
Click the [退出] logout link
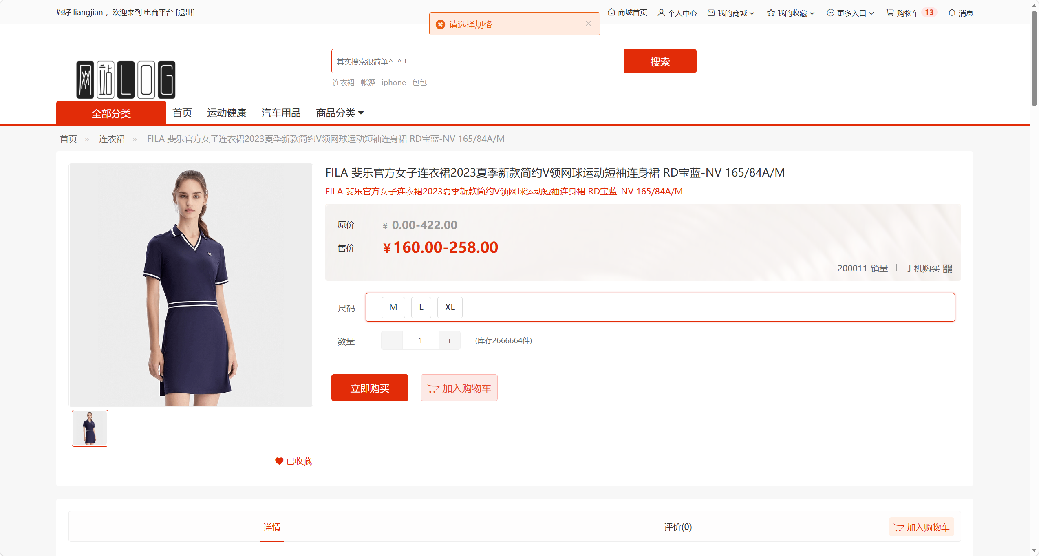185,13
